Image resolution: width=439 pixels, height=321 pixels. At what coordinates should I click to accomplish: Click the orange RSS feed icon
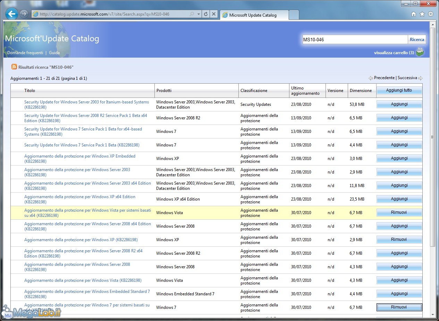tap(14, 67)
